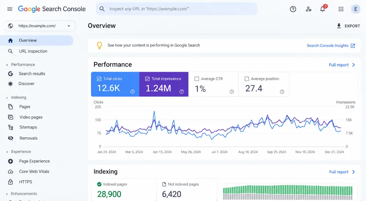Click help icon on Average position card
366x201 pixels.
tap(282, 92)
